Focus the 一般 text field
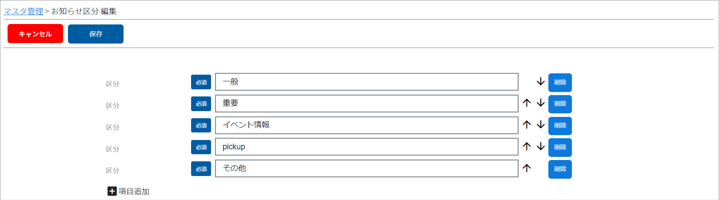719x200 pixels. coord(367,82)
